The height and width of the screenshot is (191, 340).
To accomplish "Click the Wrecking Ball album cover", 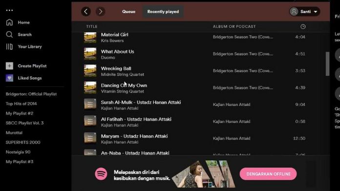I will [90, 71].
